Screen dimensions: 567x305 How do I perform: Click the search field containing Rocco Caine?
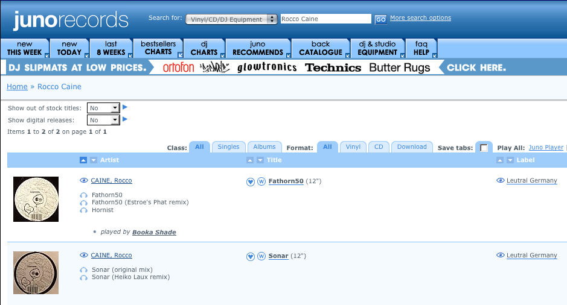tap(326, 19)
